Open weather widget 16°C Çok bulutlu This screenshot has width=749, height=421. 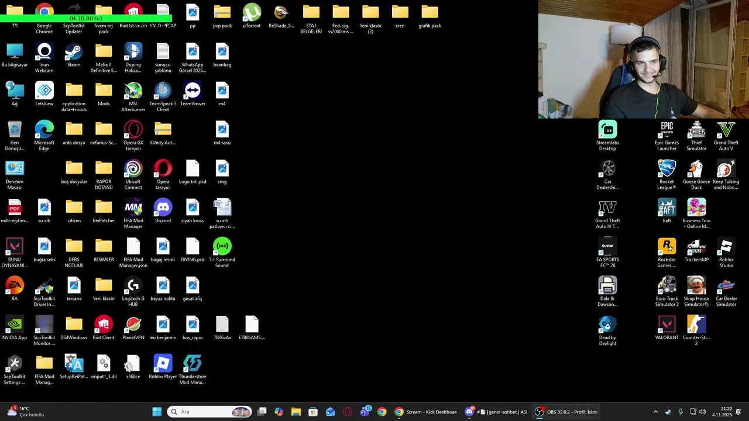(26, 412)
